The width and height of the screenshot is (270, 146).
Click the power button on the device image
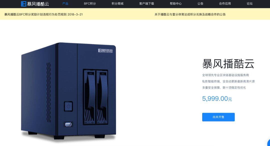point(68,106)
